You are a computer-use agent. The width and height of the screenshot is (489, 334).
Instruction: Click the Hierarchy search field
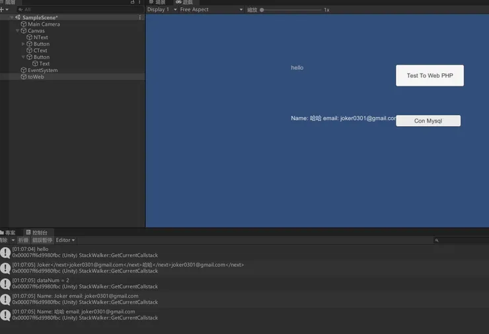coord(81,10)
